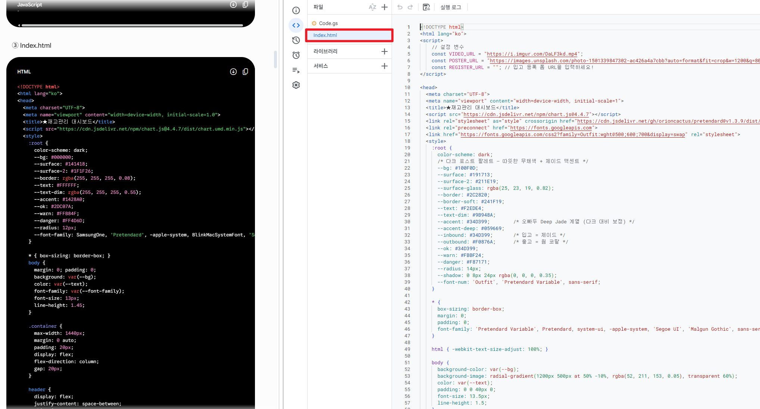
Task: Click the --bg: #100F0D line
Action: (x=458, y=168)
